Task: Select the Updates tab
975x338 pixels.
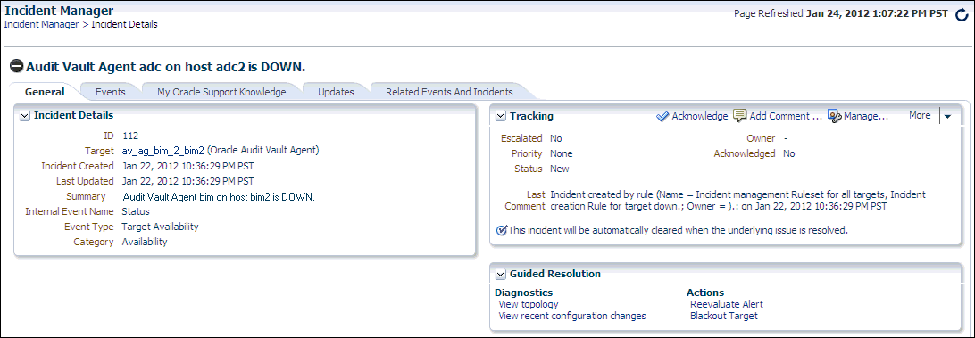Action: coord(336,92)
